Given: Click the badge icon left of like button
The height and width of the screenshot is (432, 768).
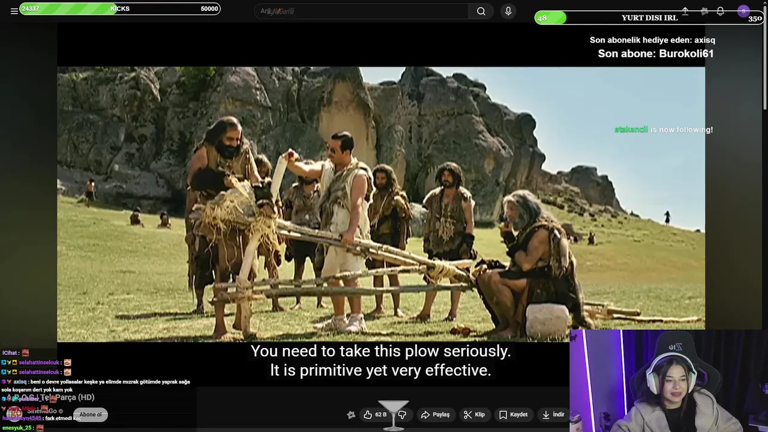Looking at the screenshot, I should point(351,415).
